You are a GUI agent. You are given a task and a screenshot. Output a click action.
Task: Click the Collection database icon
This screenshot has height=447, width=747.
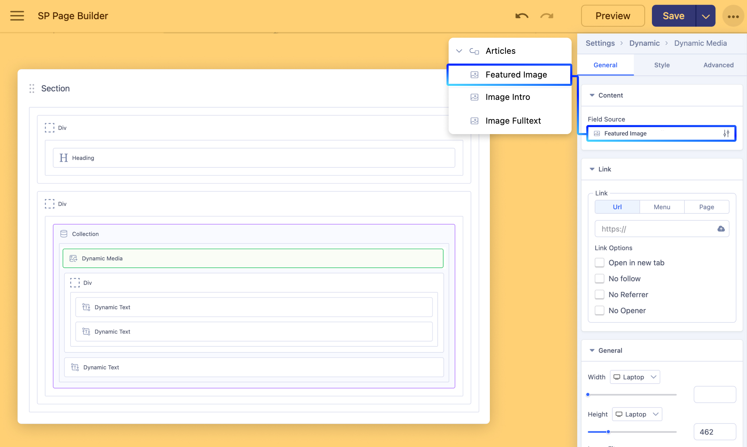click(x=64, y=234)
